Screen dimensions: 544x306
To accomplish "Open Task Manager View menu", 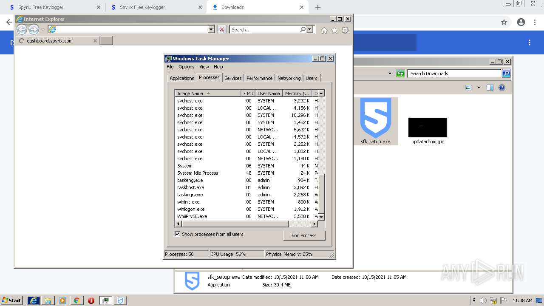I will click(x=204, y=67).
